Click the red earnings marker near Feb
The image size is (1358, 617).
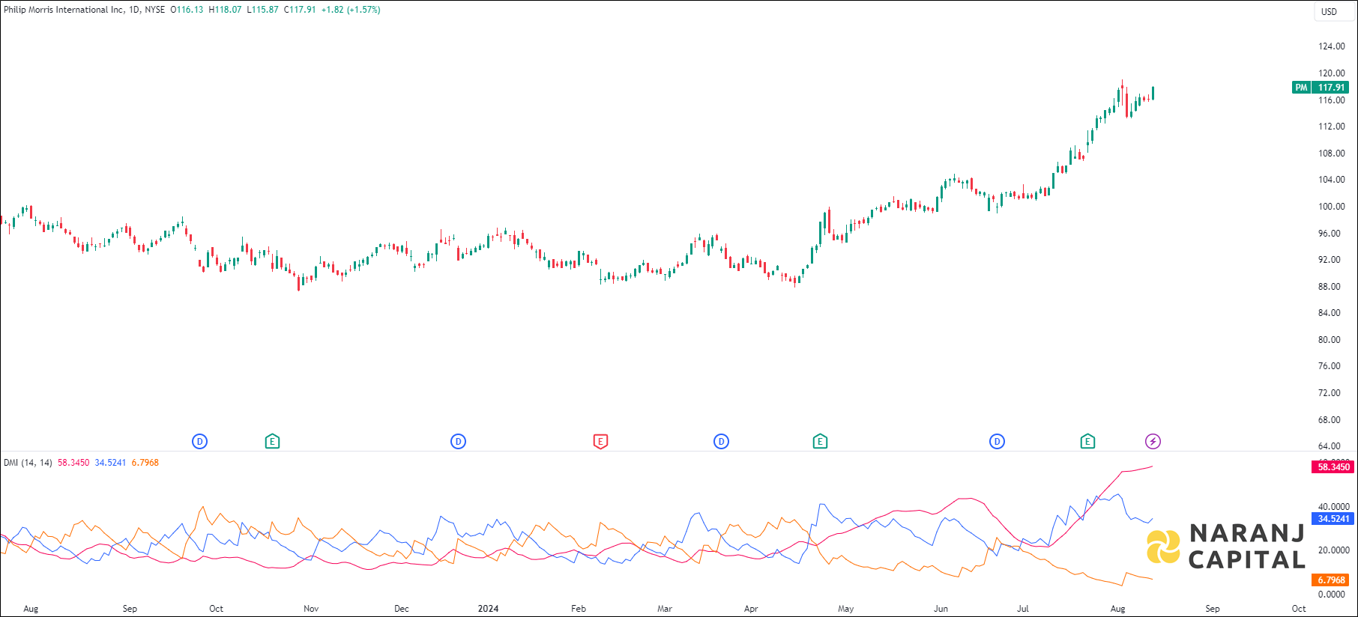tap(600, 442)
